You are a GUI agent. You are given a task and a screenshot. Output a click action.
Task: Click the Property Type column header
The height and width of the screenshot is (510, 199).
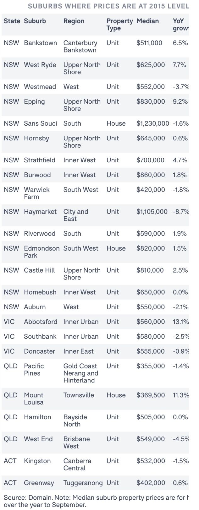(x=119, y=24)
